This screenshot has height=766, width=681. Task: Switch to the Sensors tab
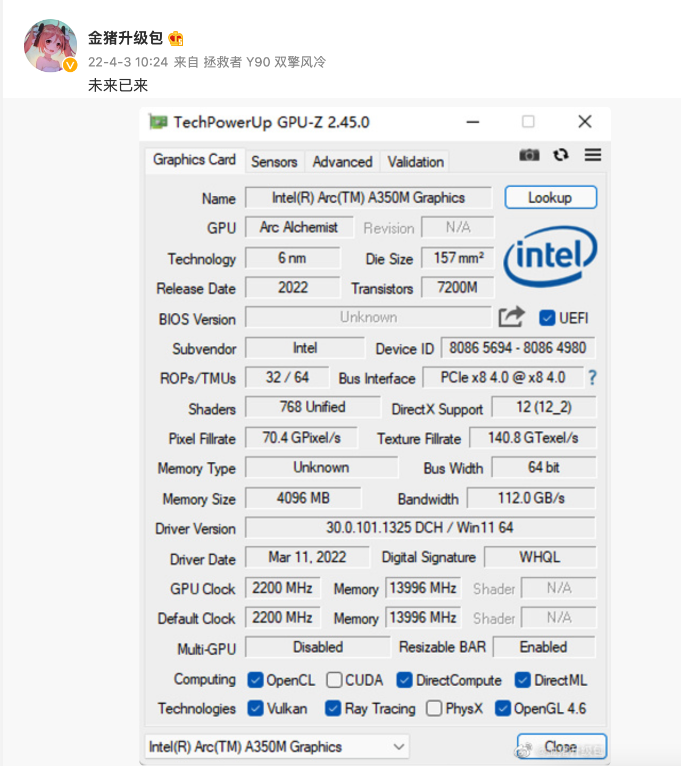(274, 162)
